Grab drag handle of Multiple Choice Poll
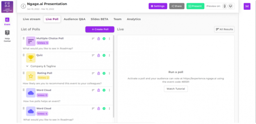Image resolution: width=256 pixels, height=124 pixels. click(24, 38)
